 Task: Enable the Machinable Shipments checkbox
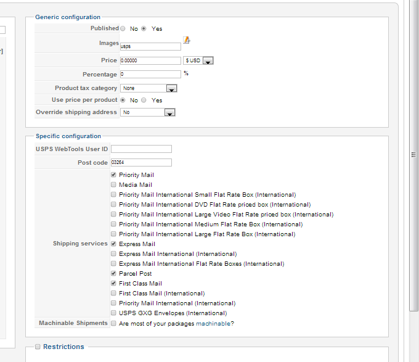tap(113, 323)
